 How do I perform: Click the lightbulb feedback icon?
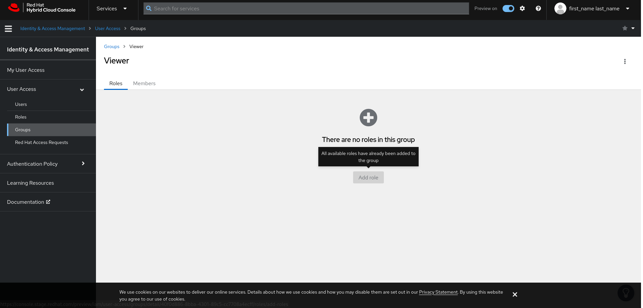point(626,293)
